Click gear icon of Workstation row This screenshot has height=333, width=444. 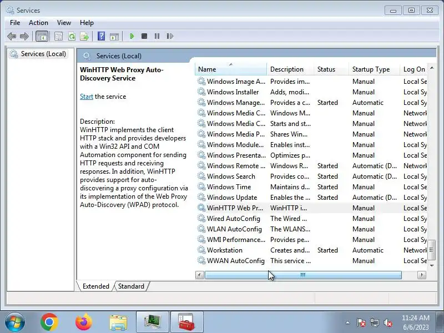point(201,250)
